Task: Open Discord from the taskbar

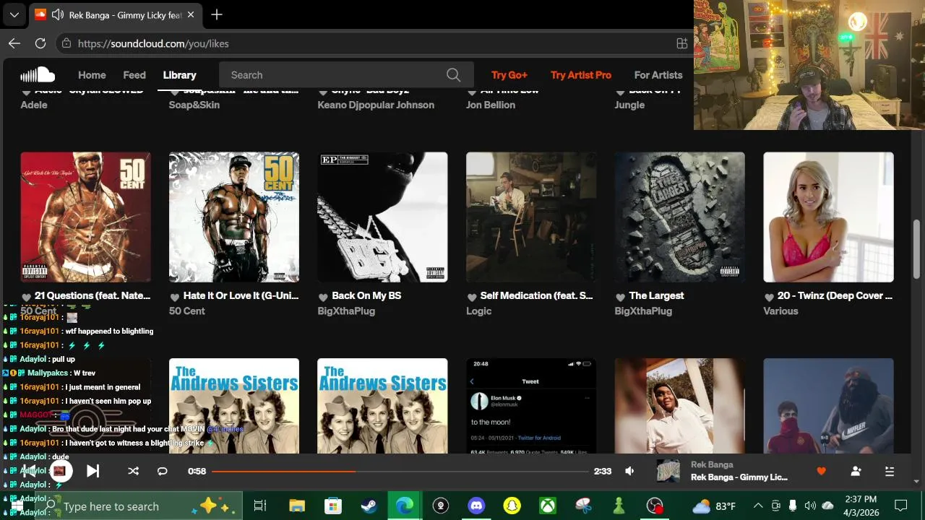Action: [x=476, y=506]
